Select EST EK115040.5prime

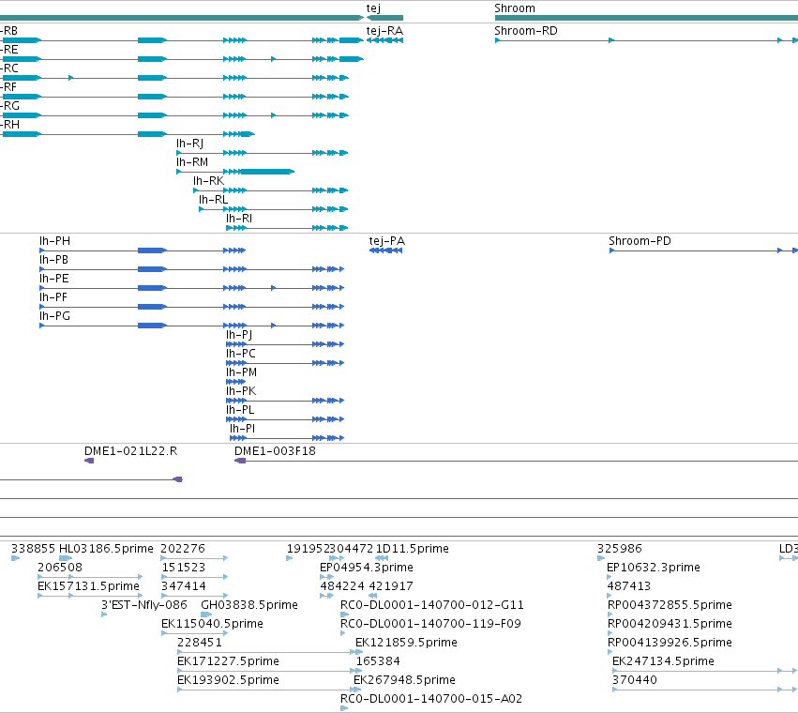point(212,625)
